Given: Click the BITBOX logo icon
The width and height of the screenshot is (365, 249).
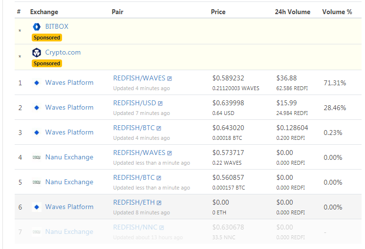Looking at the screenshot, I should click(37, 27).
